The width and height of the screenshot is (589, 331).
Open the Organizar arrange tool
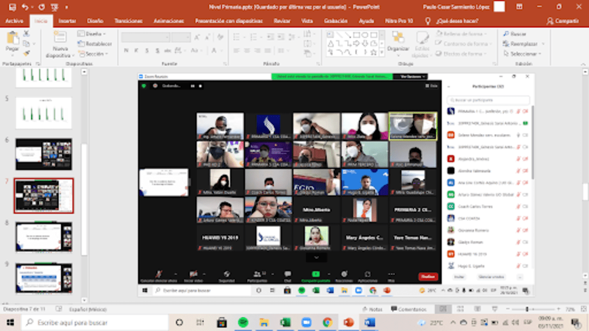click(398, 43)
